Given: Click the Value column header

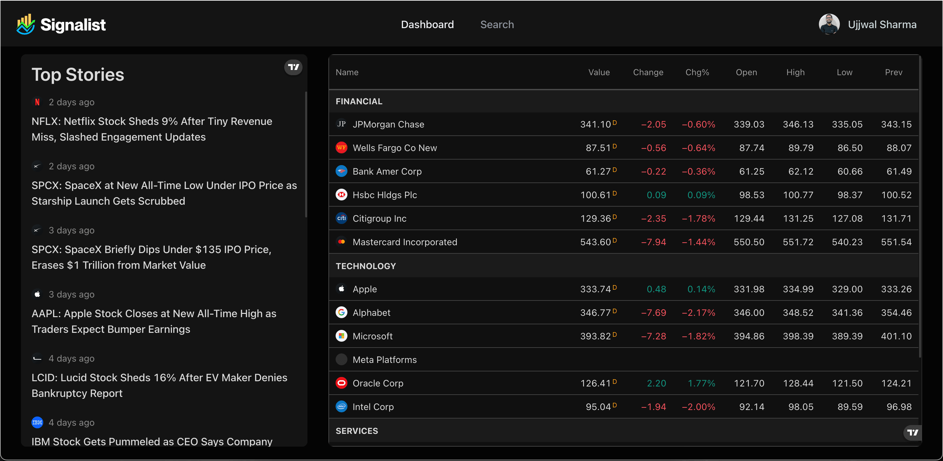Looking at the screenshot, I should coord(599,72).
